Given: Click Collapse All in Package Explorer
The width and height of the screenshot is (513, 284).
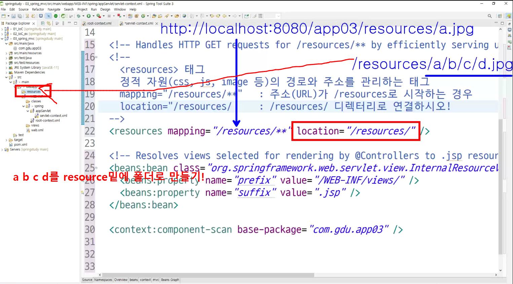Looking at the screenshot, I should [43, 23].
